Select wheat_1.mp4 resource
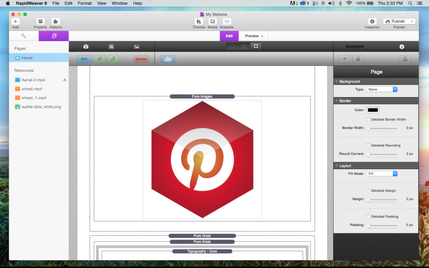Viewport: 429px width, 268px height. 39,98
